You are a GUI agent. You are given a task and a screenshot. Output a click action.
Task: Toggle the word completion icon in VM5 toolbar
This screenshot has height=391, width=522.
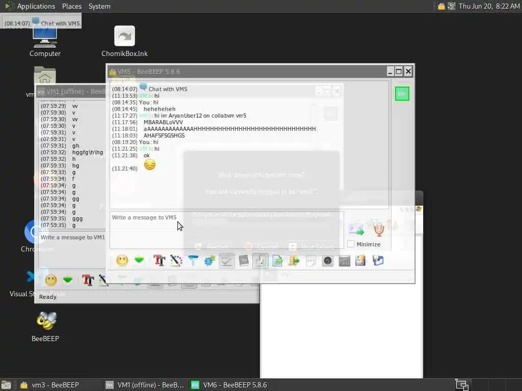click(x=244, y=261)
